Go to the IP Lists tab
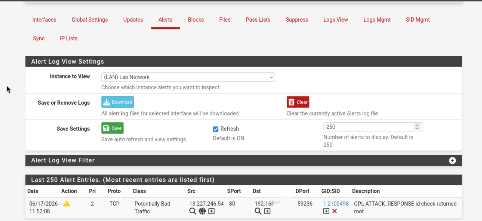The height and width of the screenshot is (221, 482). (x=69, y=39)
